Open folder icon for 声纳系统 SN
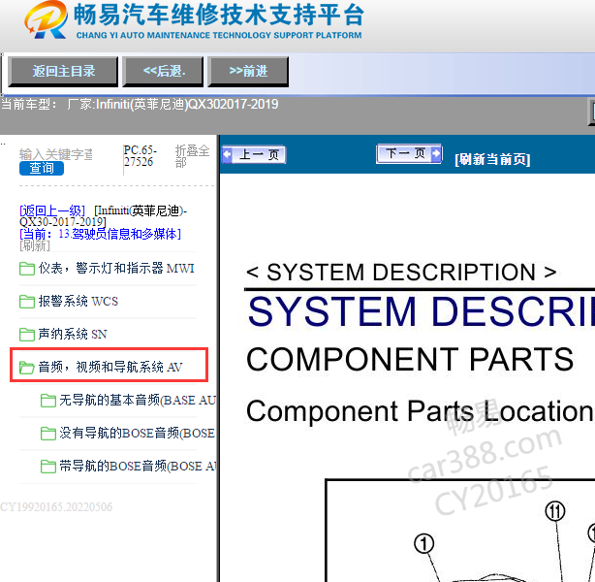The height and width of the screenshot is (582, 595). coord(27,335)
